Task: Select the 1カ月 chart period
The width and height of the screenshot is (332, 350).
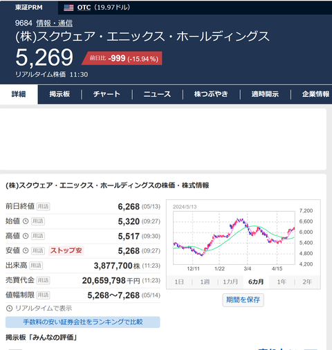Action: click(x=230, y=282)
